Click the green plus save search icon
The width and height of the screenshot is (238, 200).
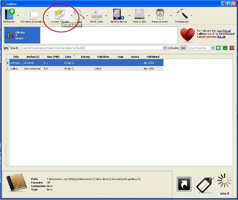point(225,48)
